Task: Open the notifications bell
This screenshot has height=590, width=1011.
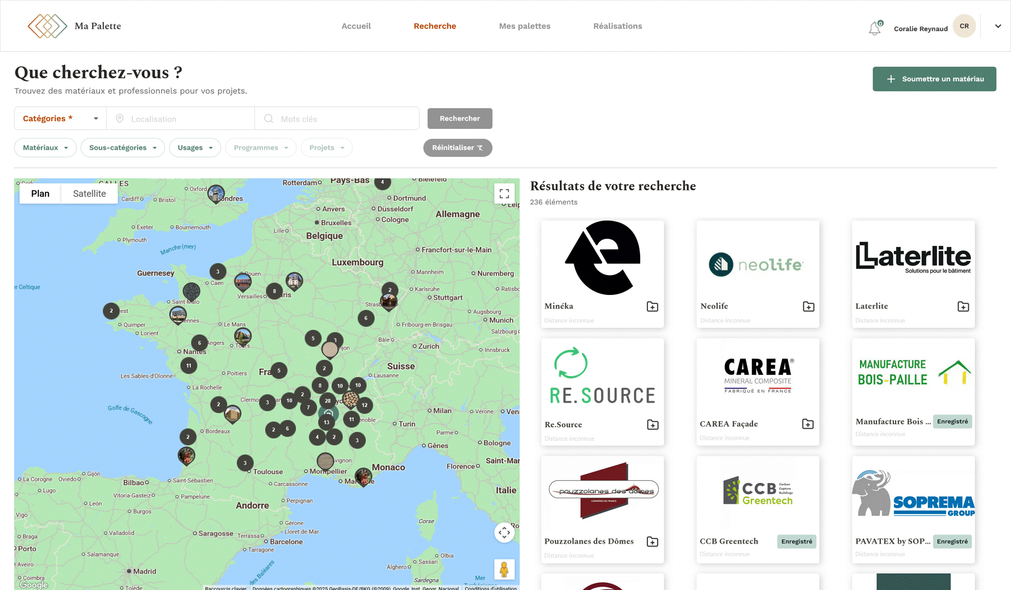Action: pyautogui.click(x=875, y=28)
